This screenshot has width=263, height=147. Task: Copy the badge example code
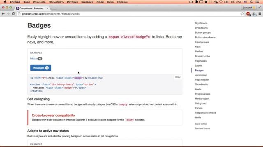point(178,77)
